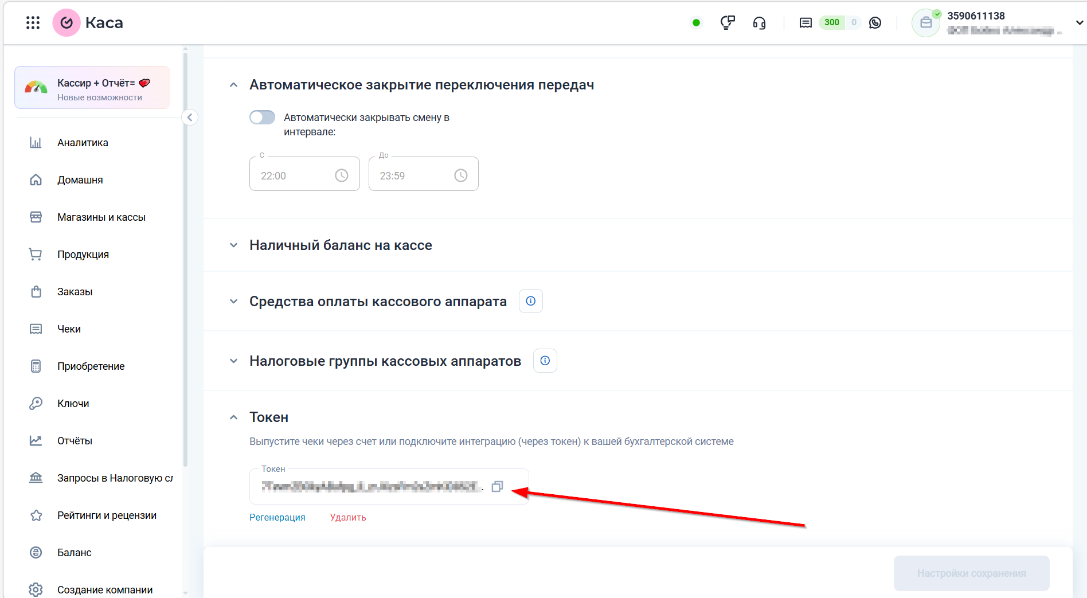Click the briefcase account icon
Viewport: 1087px width, 598px height.
[926, 22]
